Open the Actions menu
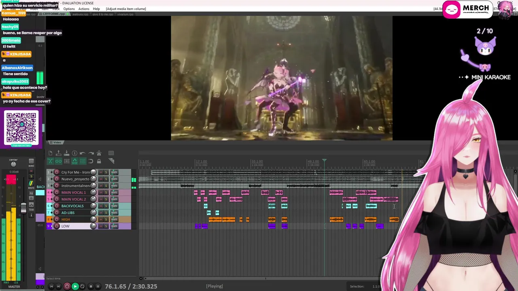 84,9
